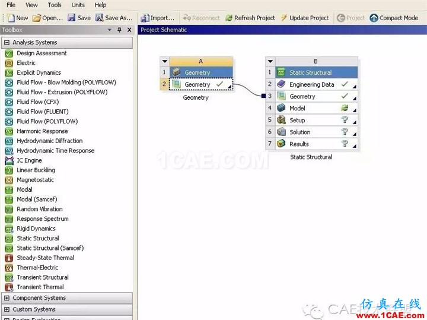
Task: Collapse the Analysis Systems group
Action: [x=7, y=42]
